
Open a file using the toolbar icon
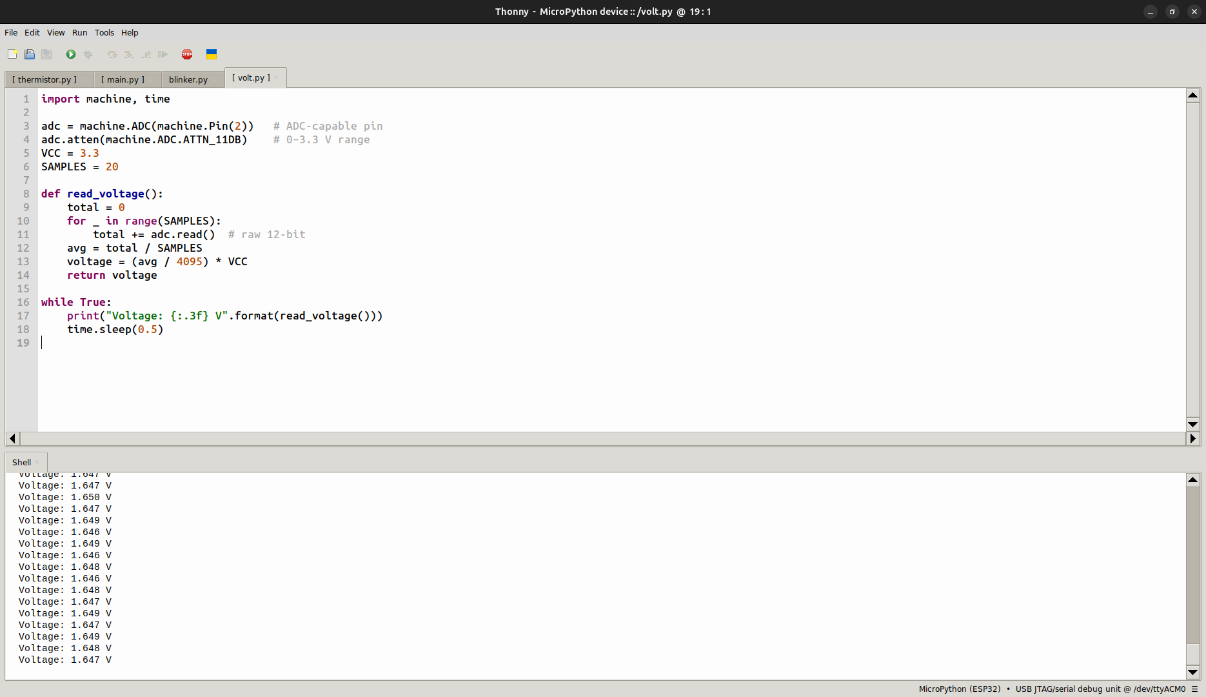(x=29, y=54)
